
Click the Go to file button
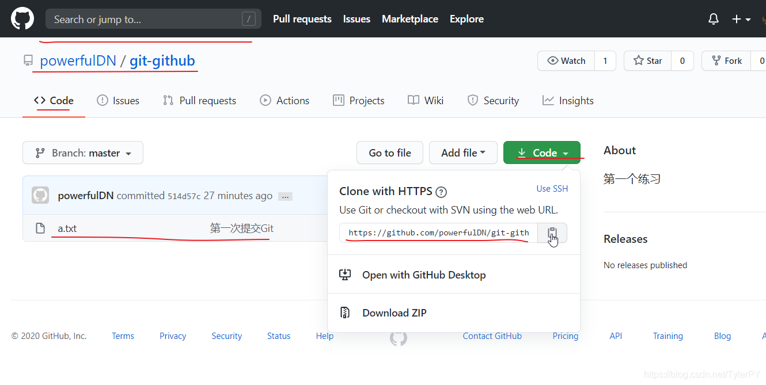click(x=390, y=153)
